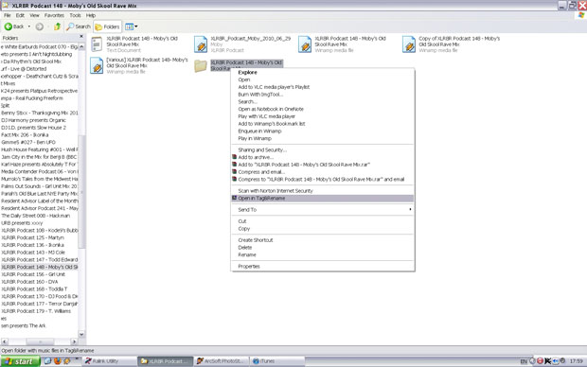
Task: Expand the Back history dropdown arrow
Action: point(29,26)
